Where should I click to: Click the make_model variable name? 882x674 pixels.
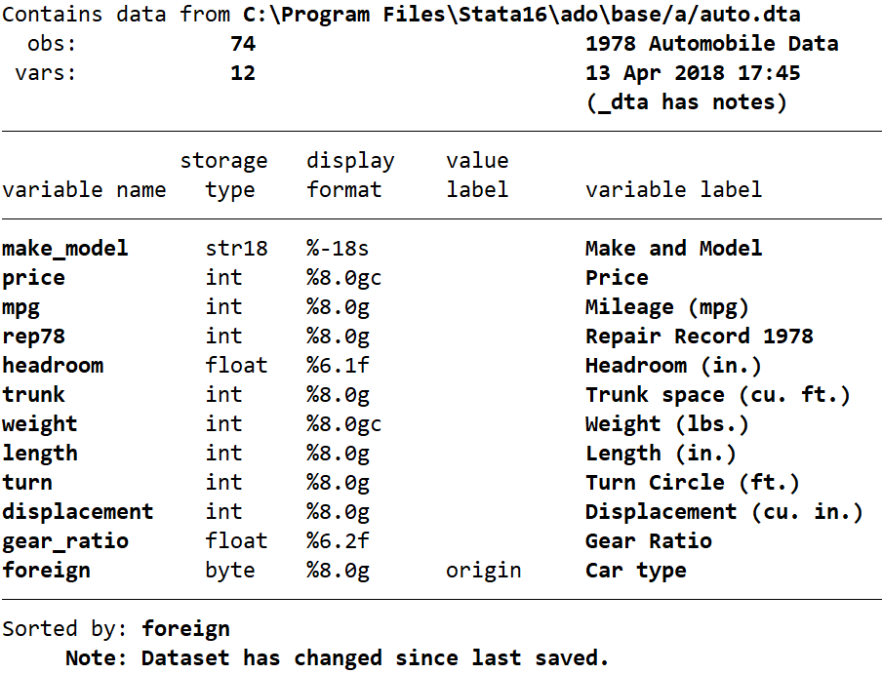pos(64,249)
